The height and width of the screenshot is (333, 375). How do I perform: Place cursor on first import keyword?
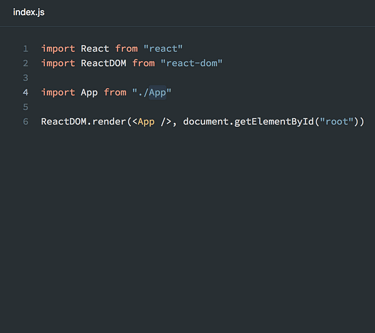click(58, 49)
